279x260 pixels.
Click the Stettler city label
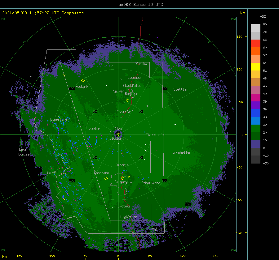(x=181, y=89)
